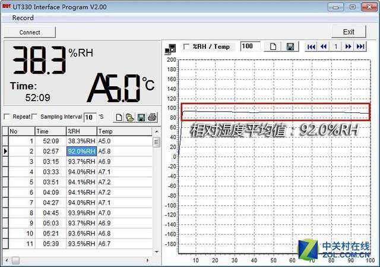
Task: Print the records using the printer icon
Action: pyautogui.click(x=152, y=117)
